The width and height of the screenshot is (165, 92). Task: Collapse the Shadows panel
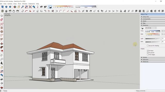click(153, 25)
